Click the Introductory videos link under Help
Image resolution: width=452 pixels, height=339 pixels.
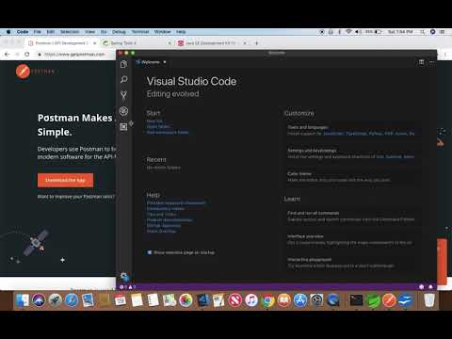pos(166,208)
